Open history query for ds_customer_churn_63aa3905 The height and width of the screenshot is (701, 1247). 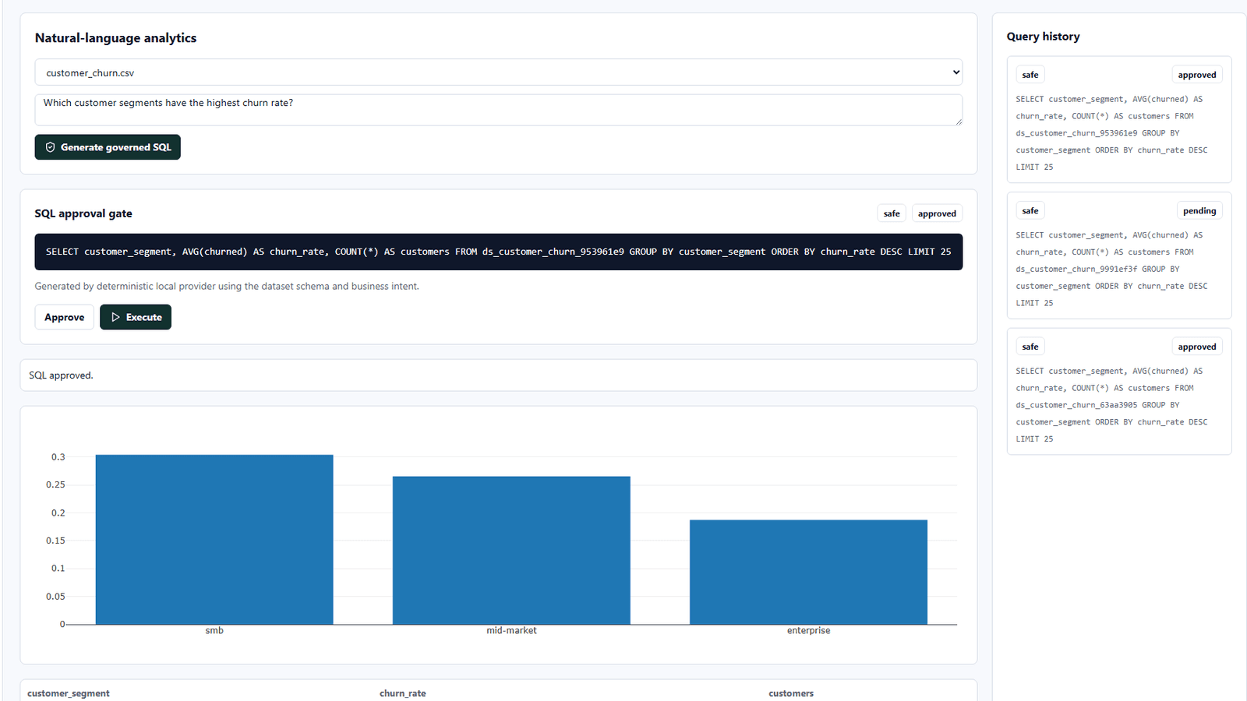[x=1119, y=391]
